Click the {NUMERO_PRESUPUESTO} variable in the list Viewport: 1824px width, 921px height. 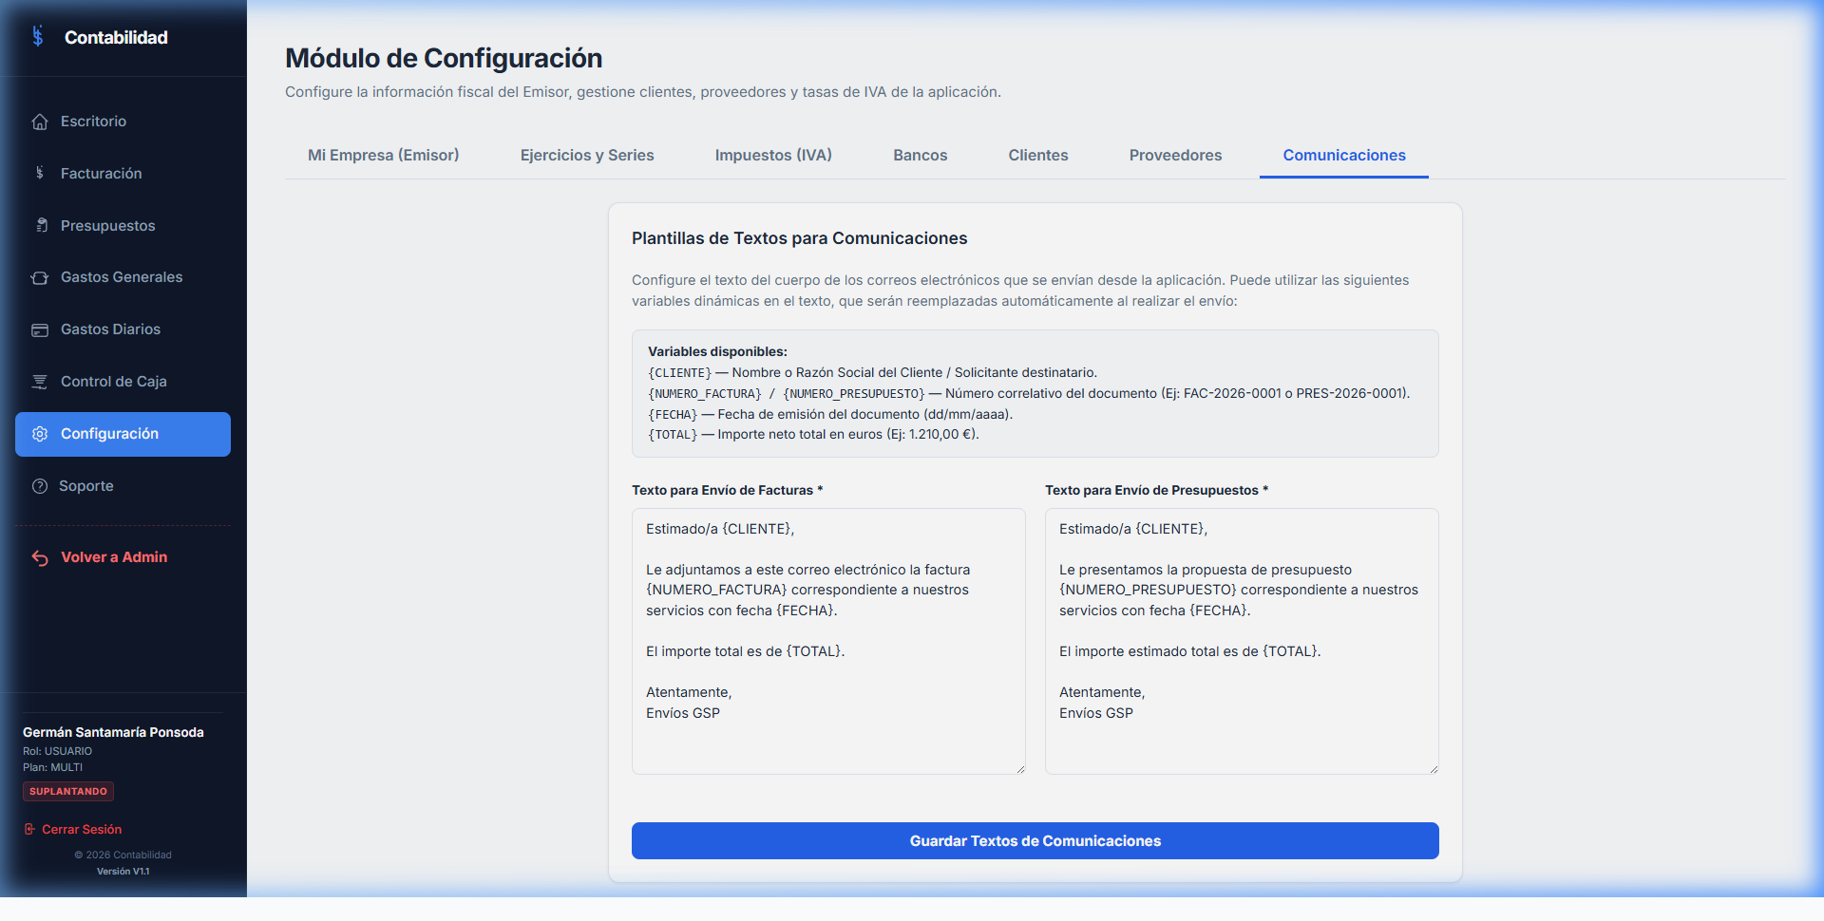[x=854, y=394]
